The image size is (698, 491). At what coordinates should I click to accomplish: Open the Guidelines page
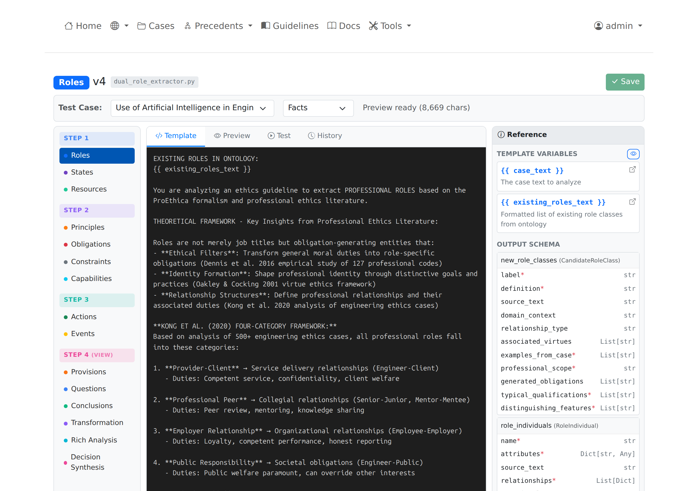[290, 26]
